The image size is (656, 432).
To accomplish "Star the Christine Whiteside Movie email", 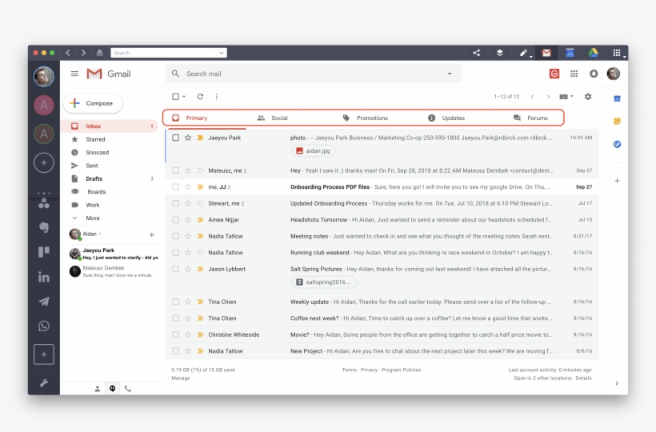I will point(188,334).
